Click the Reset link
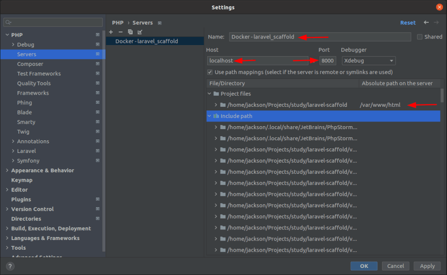The height and width of the screenshot is (275, 447). coord(407,23)
